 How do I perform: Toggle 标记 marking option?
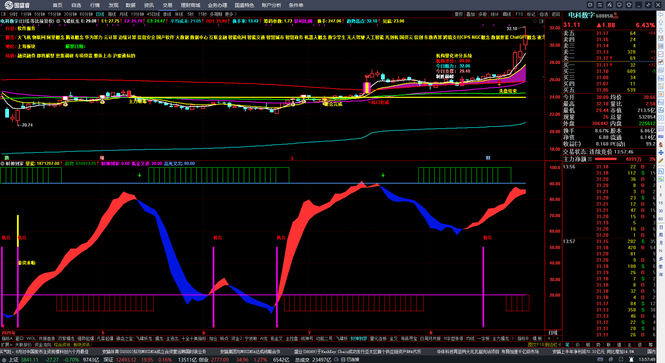(531, 14)
